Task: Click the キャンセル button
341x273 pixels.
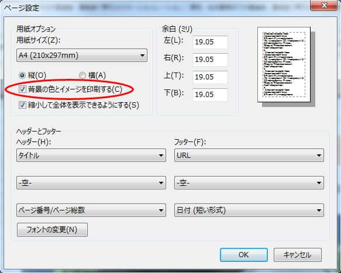Action: coord(298,255)
